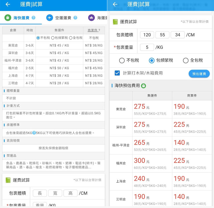This screenshot has height=208, width=214.
Task: Click the empty 寬 input field
Action: point(55,193)
